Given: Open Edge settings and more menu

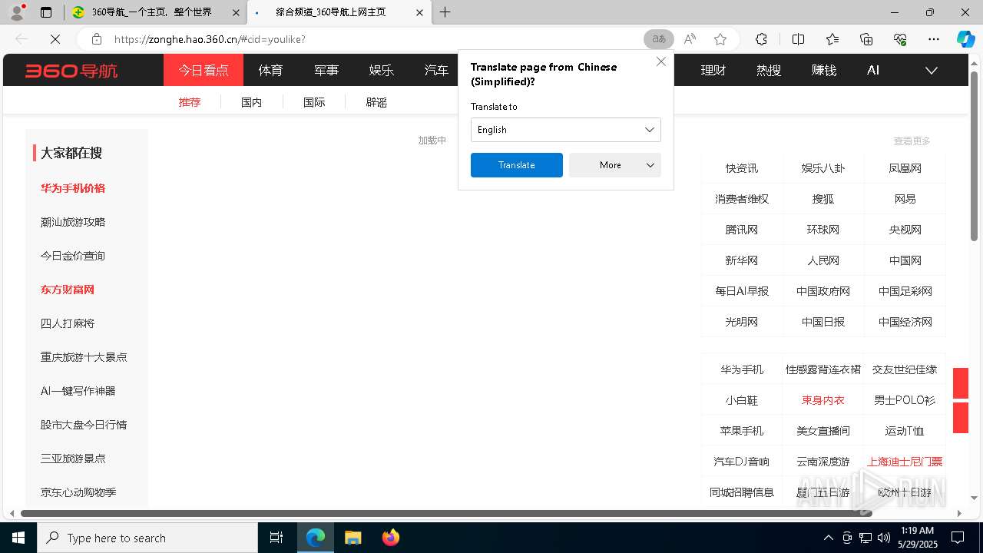Looking at the screenshot, I should pos(934,39).
